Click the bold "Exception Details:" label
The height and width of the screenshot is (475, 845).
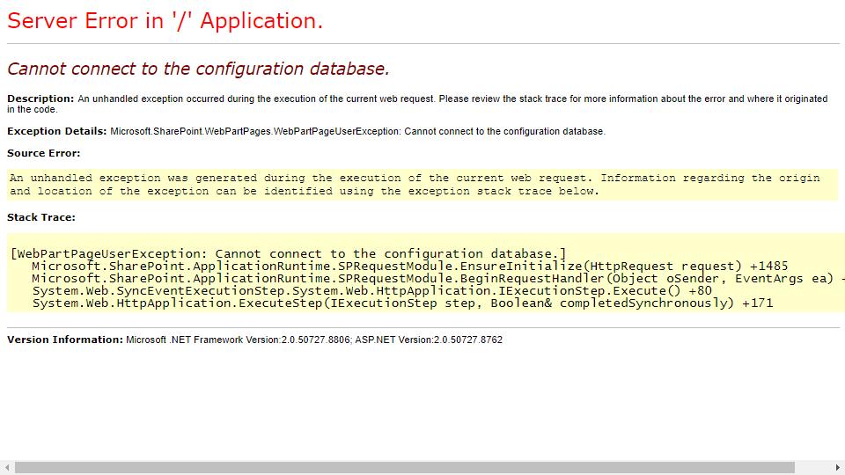coord(57,131)
